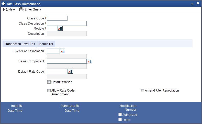Toggle the Authorized checkbox
The image size is (202, 124).
[120, 115]
